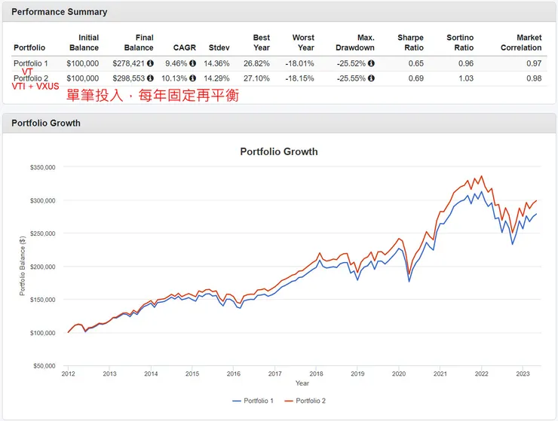Click the 2012 x-axis label

tap(68, 374)
